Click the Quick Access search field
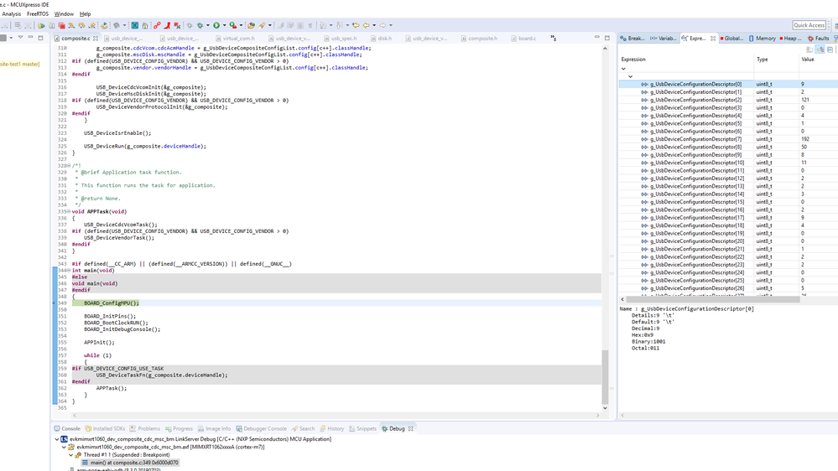Image resolution: width=838 pixels, height=471 pixels. point(809,25)
